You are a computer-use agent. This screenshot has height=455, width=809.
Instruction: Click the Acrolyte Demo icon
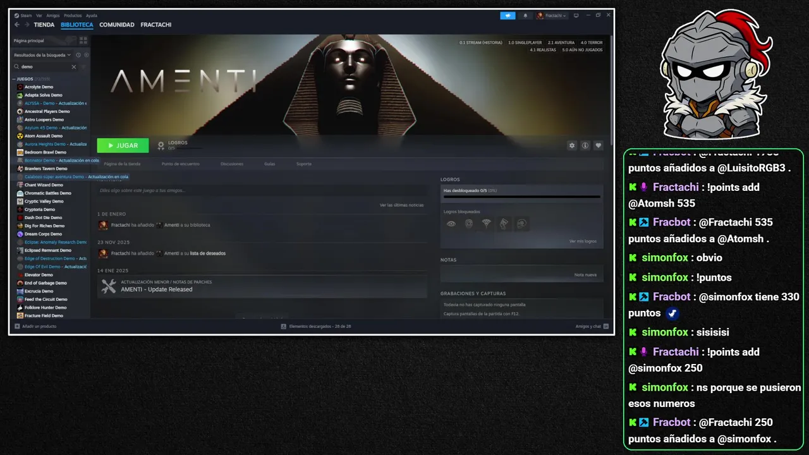point(20,87)
